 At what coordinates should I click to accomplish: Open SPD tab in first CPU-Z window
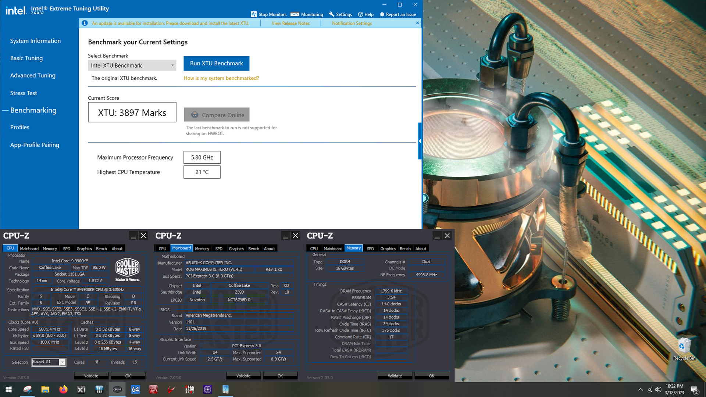click(67, 249)
